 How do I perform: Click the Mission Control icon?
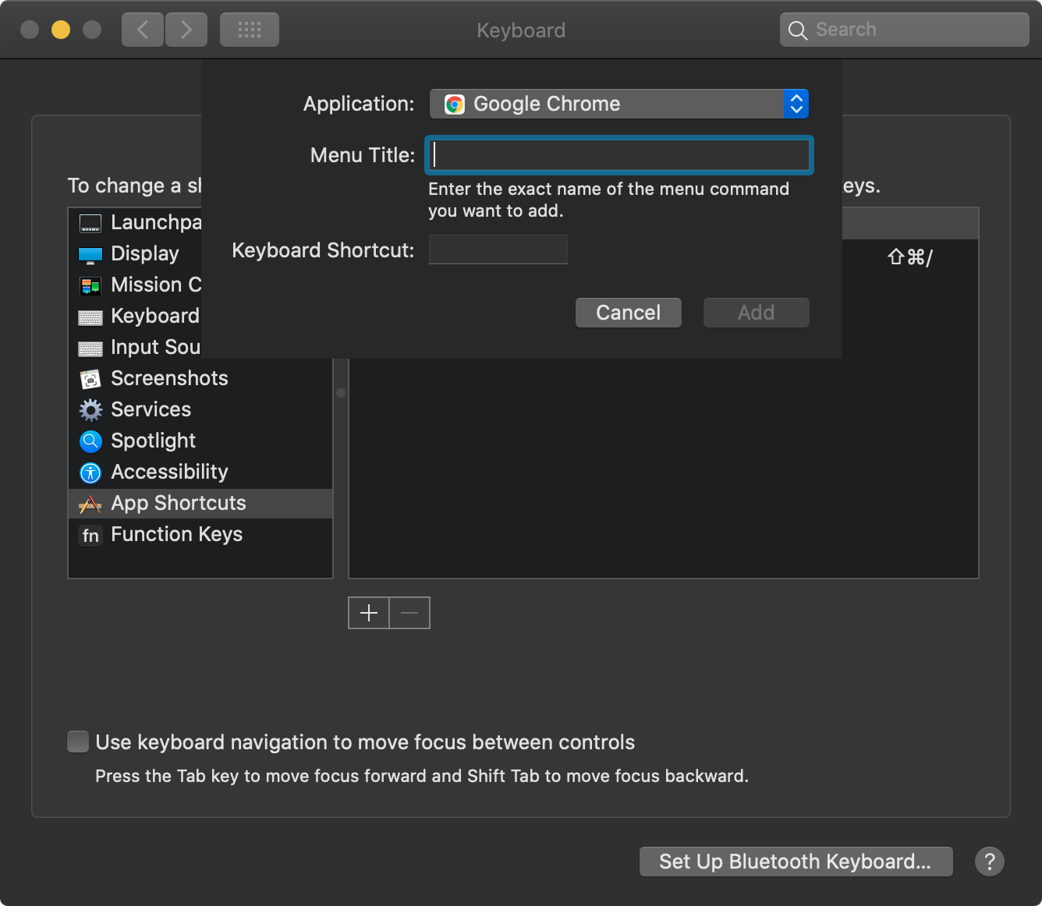pos(90,286)
